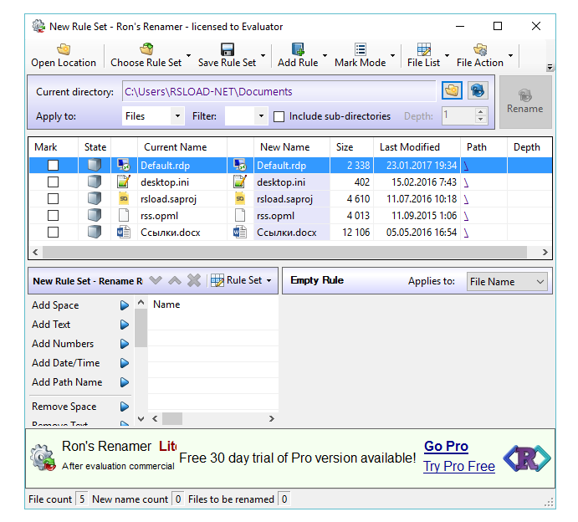Expand the Applies to File Name dropdown
Screen dimensions: 578x522
pyautogui.click(x=506, y=282)
